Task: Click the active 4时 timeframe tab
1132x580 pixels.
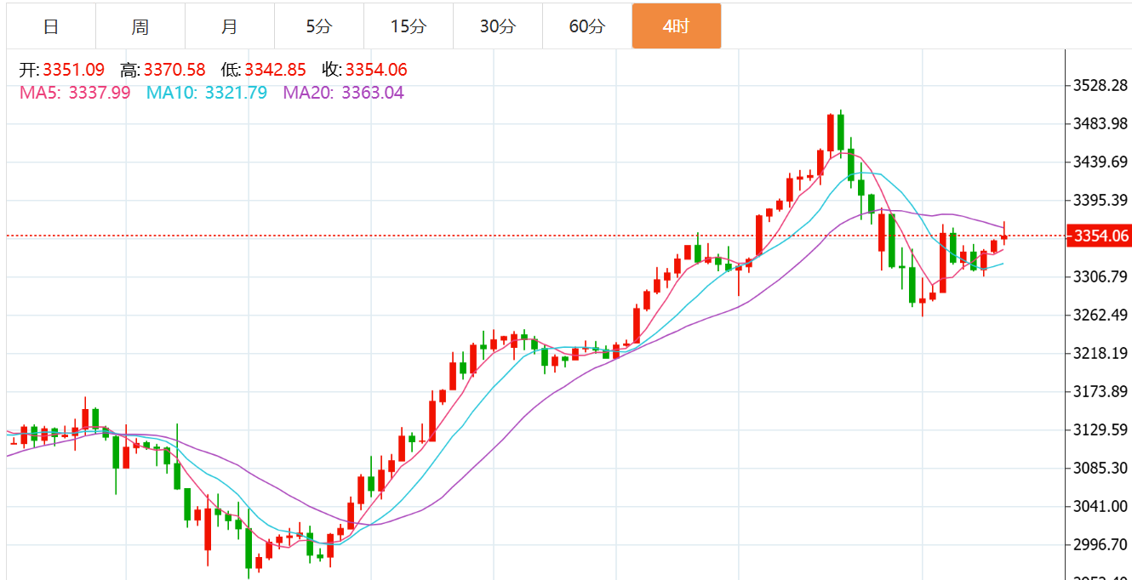Action: point(677,26)
